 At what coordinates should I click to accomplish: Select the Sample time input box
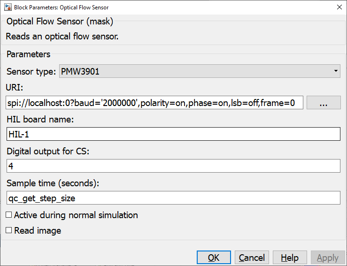click(173, 198)
